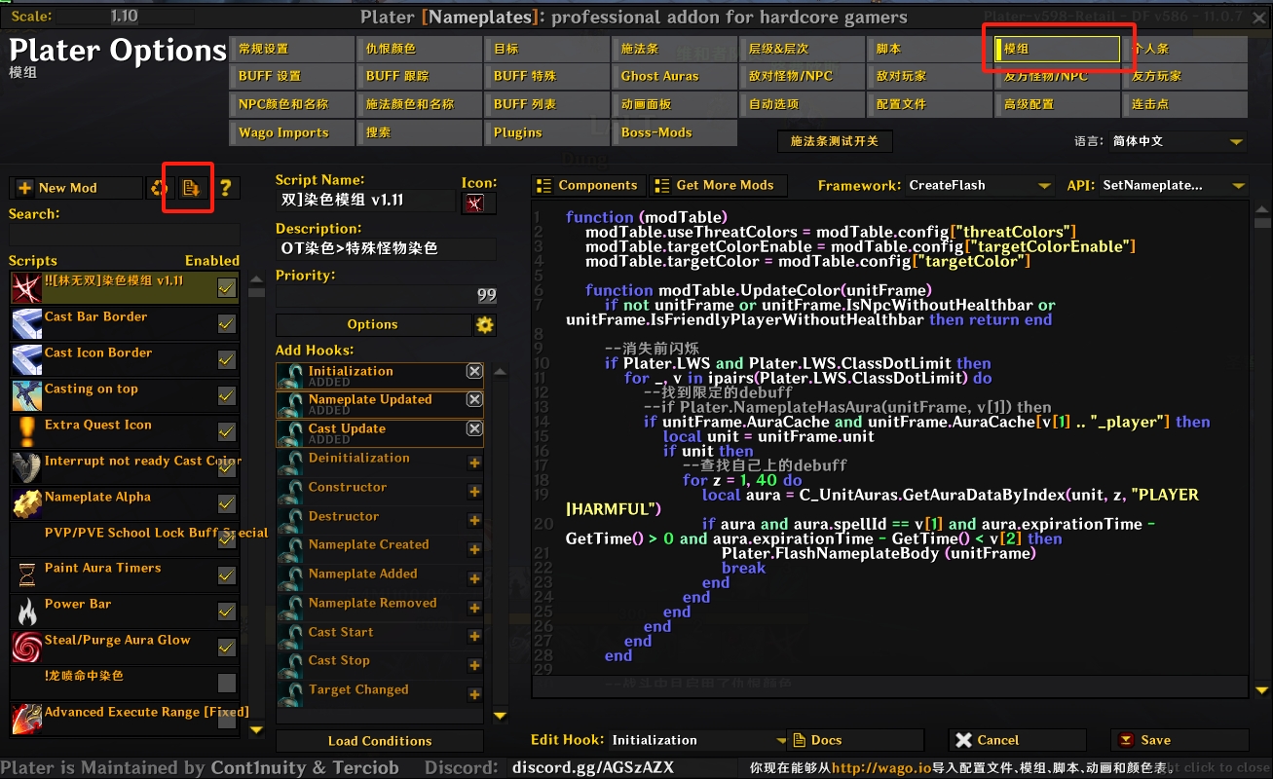Click the Load Conditions button
Image resolution: width=1273 pixels, height=779 pixels.
point(379,741)
